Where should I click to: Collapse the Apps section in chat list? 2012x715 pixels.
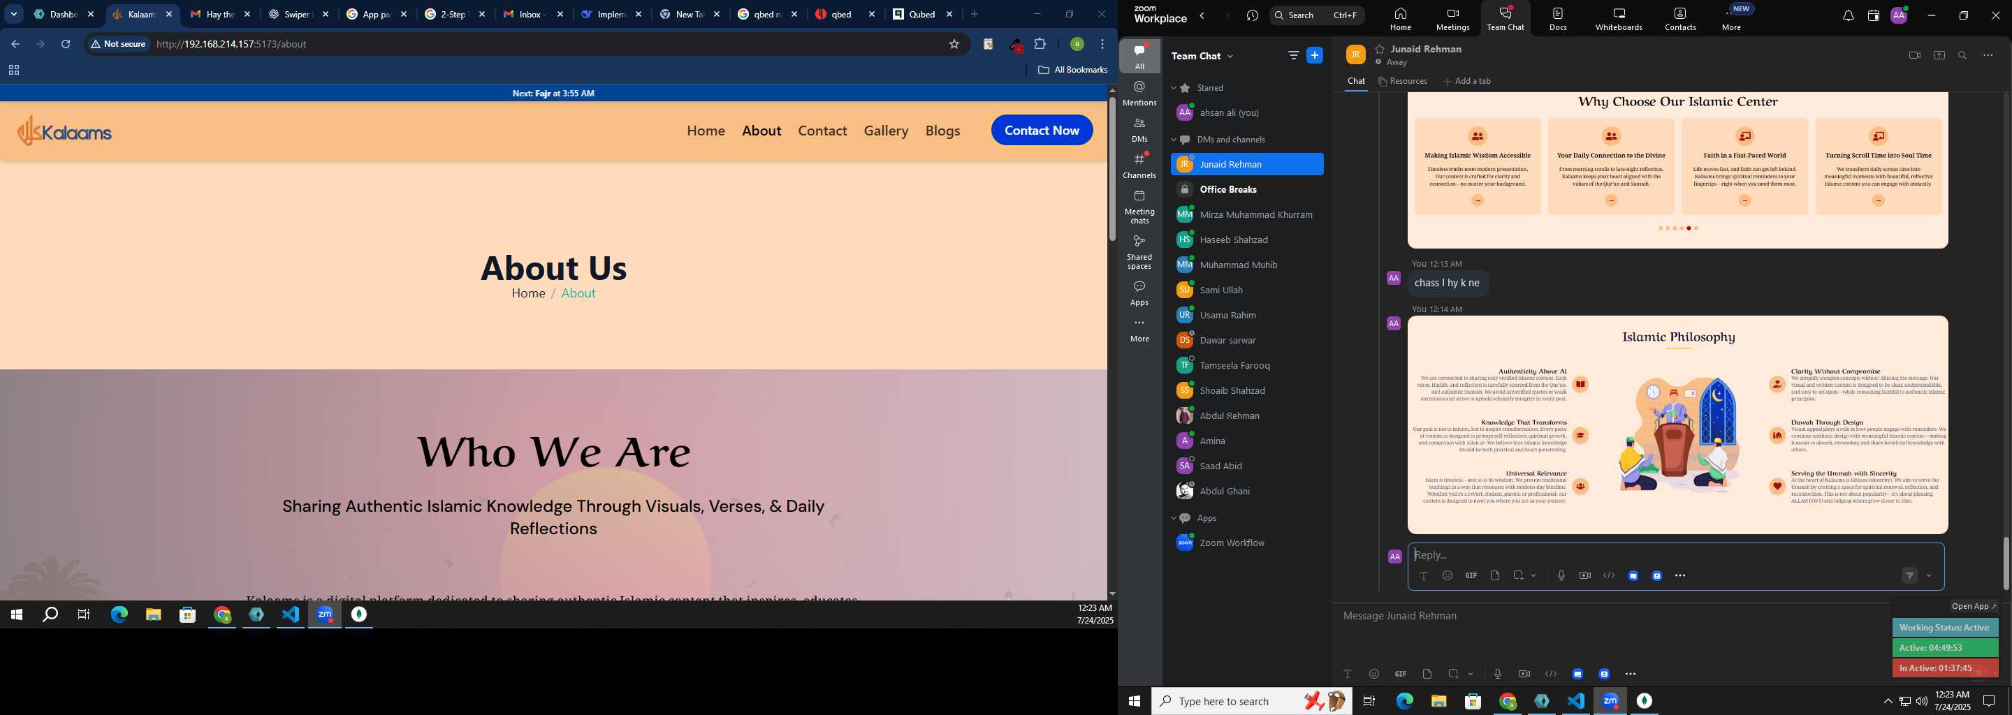[x=1173, y=518]
